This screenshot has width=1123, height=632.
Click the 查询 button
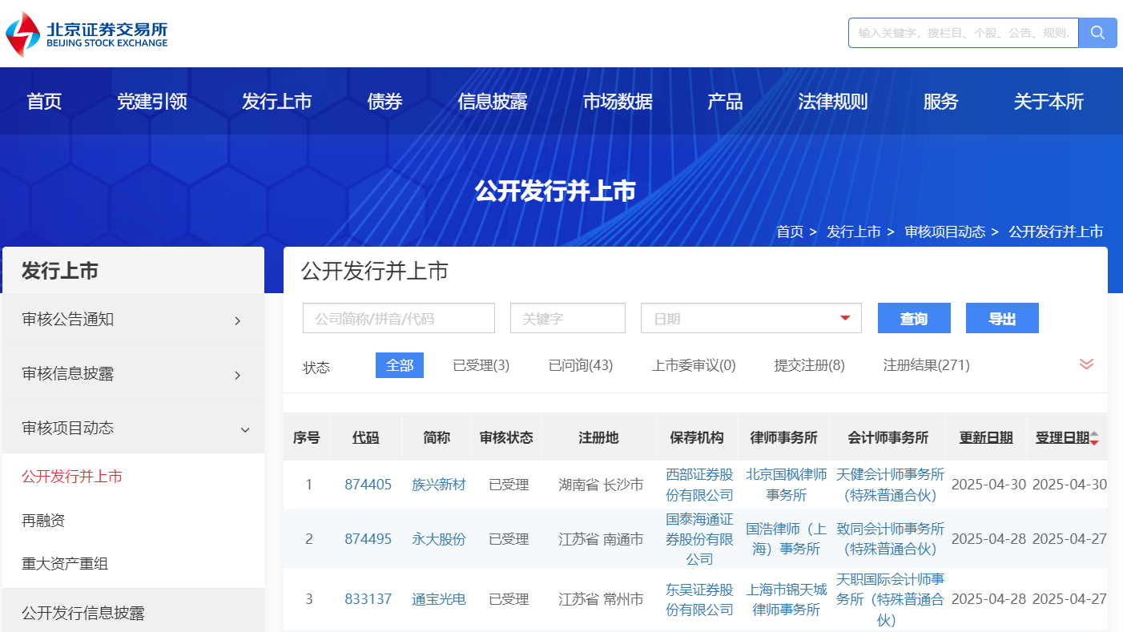click(x=913, y=318)
